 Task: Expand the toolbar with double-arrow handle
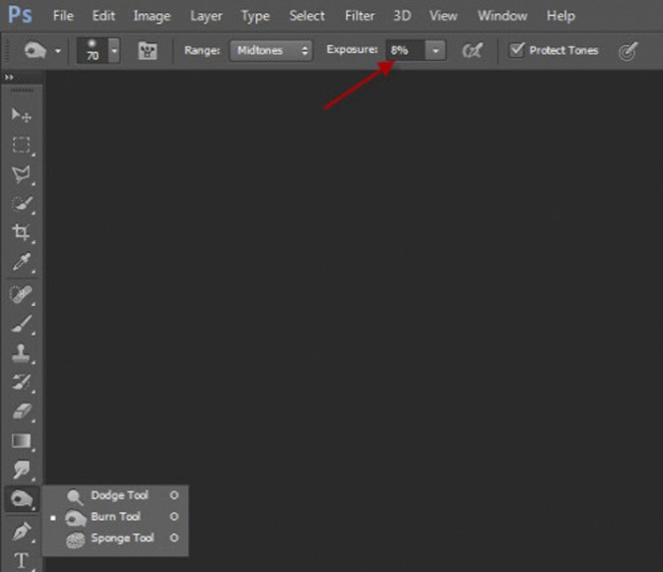[x=10, y=77]
